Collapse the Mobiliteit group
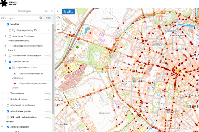 2,24
